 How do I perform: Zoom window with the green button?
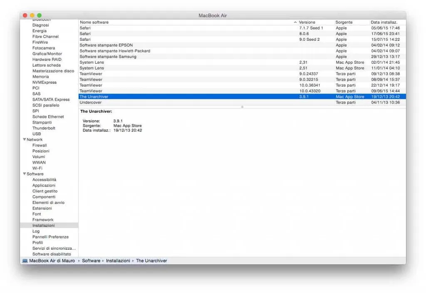pyautogui.click(x=39, y=15)
